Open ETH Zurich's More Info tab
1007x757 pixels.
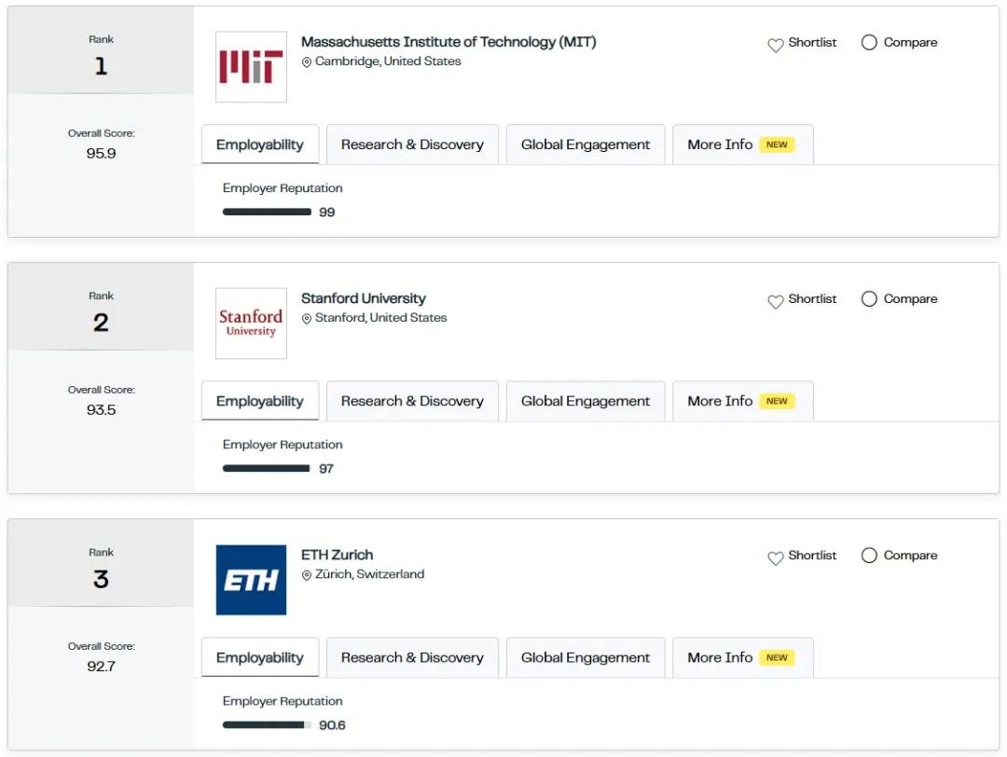tap(742, 657)
